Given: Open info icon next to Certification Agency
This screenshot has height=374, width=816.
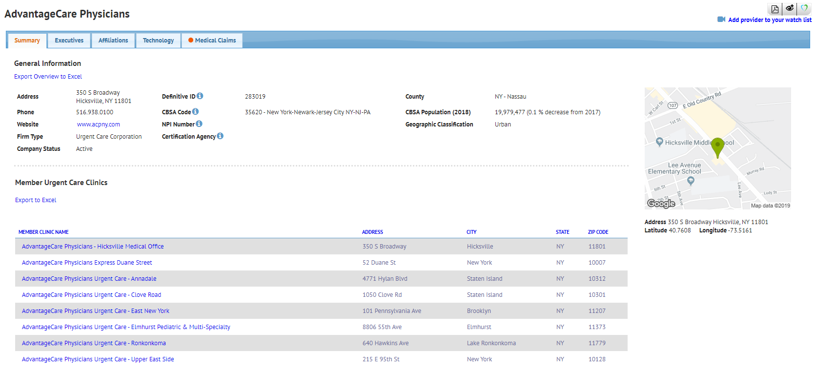Looking at the screenshot, I should (x=220, y=136).
